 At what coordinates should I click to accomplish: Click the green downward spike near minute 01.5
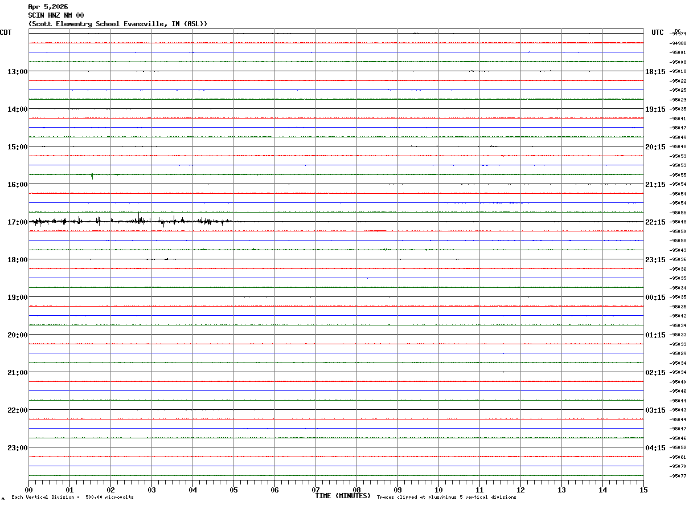[92, 176]
